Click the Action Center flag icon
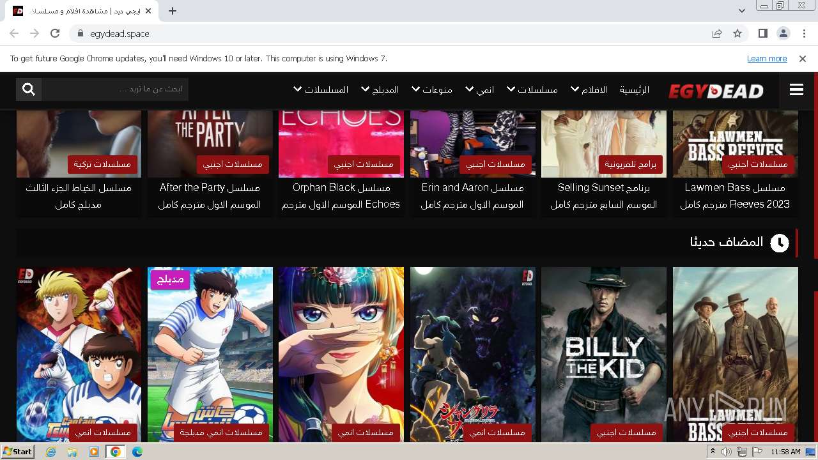The width and height of the screenshot is (818, 460). 757,452
